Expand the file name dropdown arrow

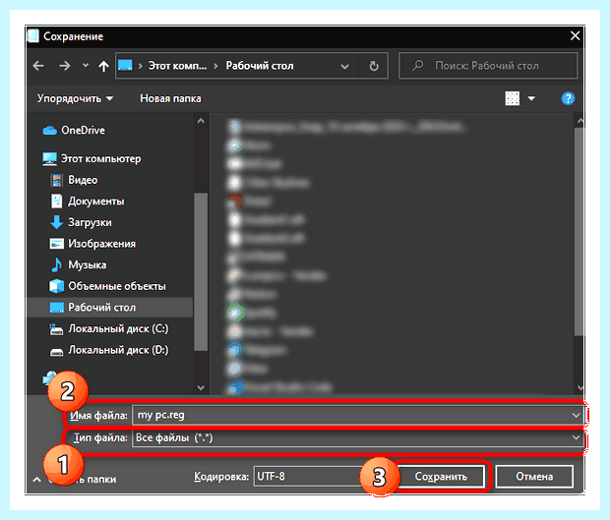coord(576,416)
